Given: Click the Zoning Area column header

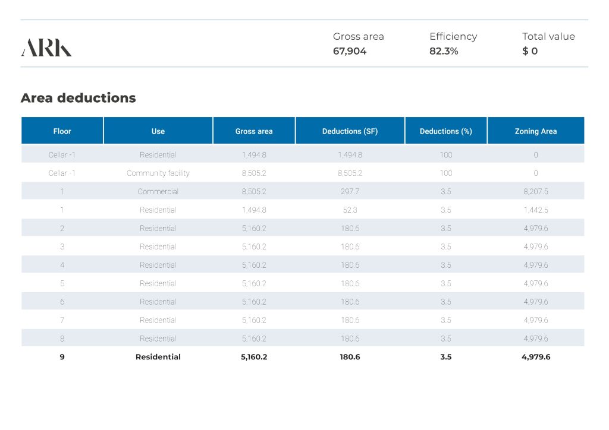Looking at the screenshot, I should coord(535,131).
